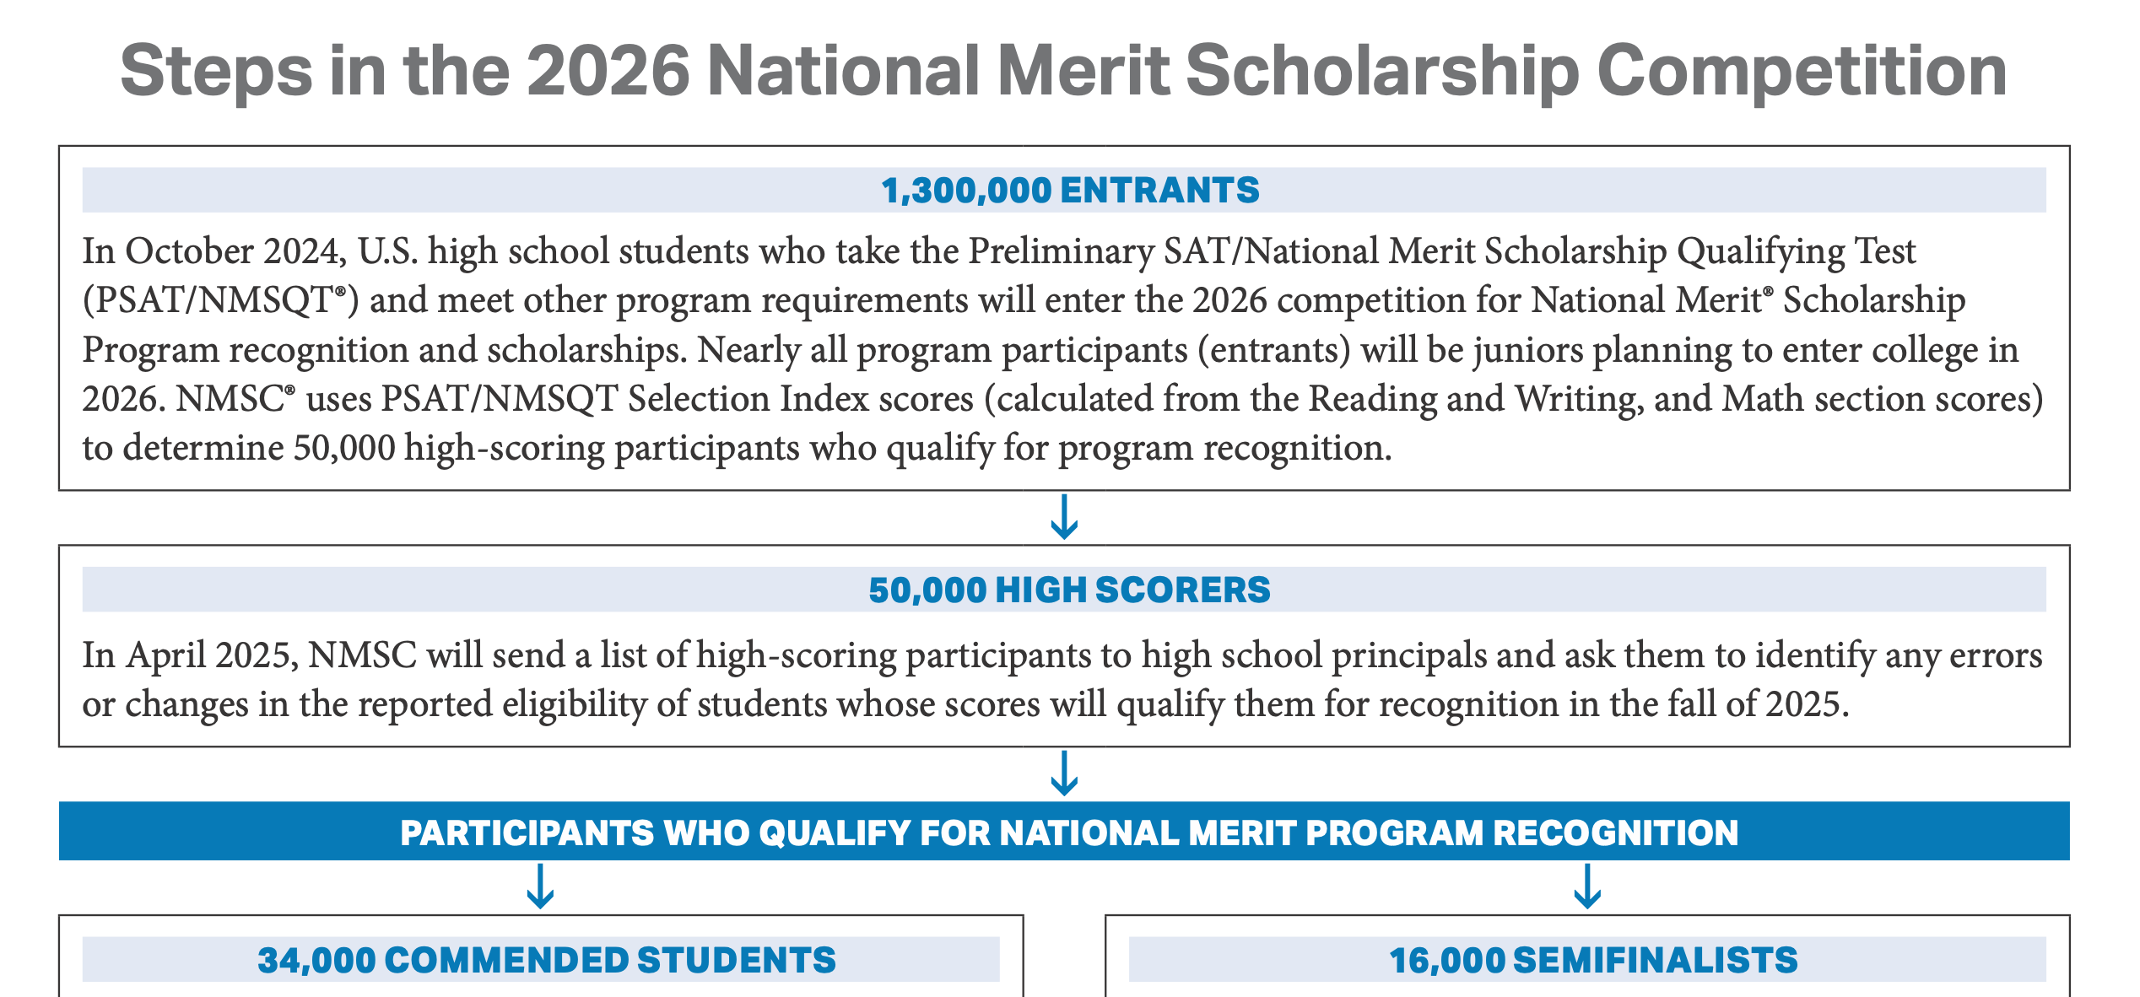Click the words Selection Index scores
The image size is (2140, 997).
tap(801, 399)
